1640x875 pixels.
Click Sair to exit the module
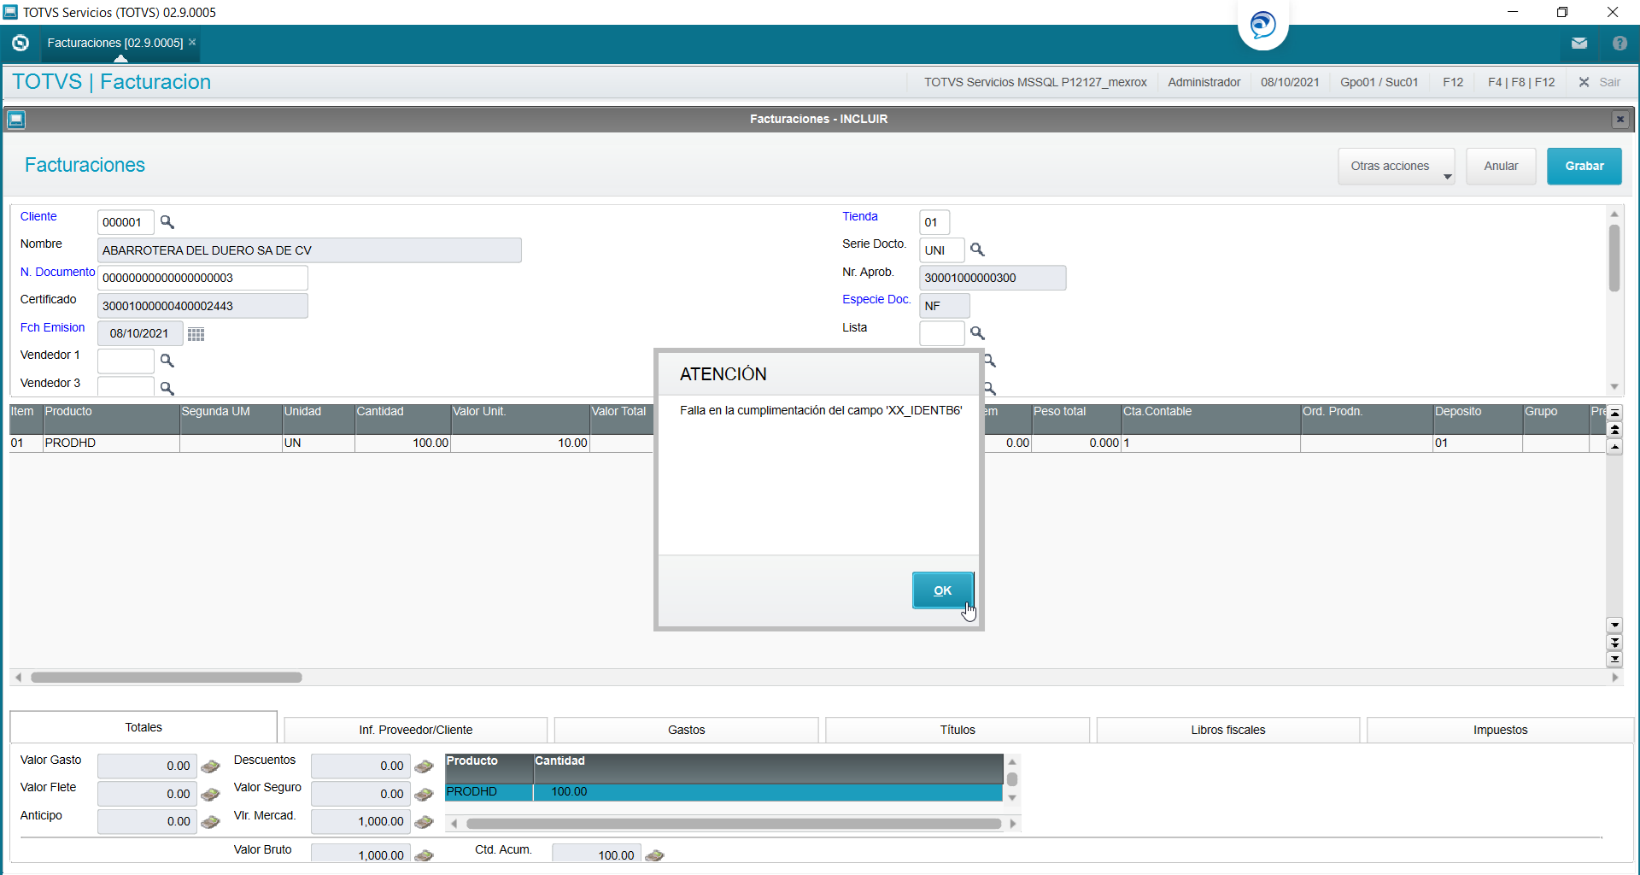pos(1600,82)
